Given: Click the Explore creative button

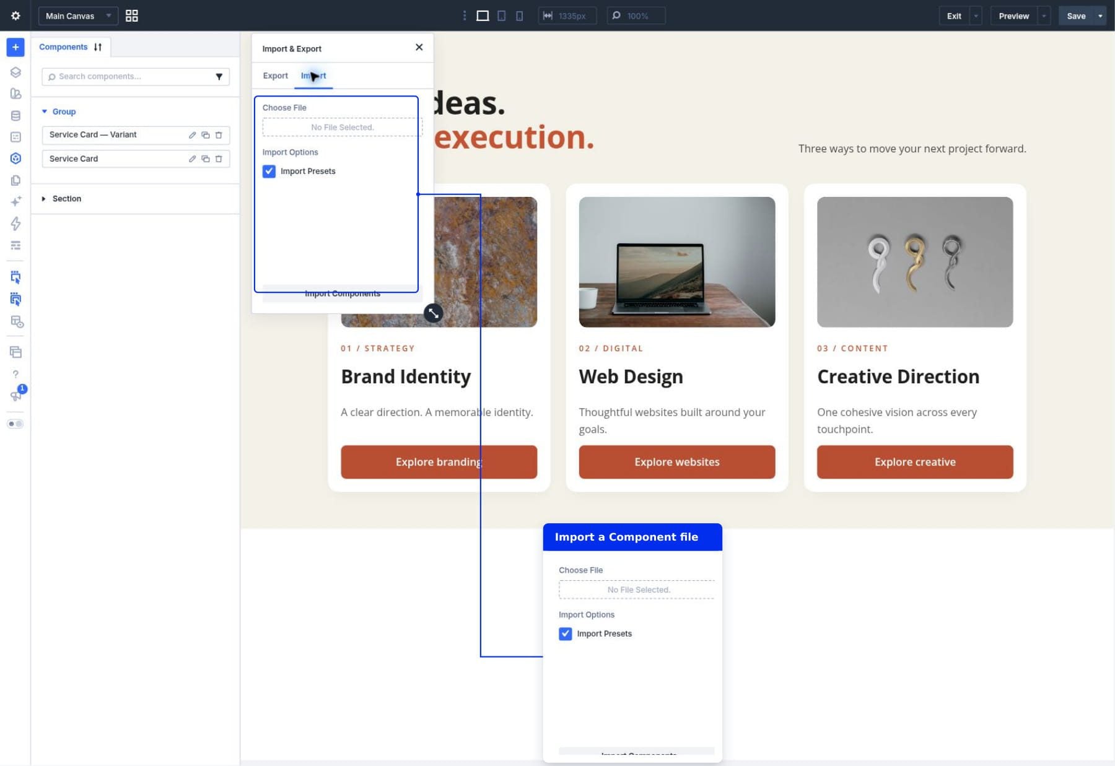Looking at the screenshot, I should coord(915,462).
